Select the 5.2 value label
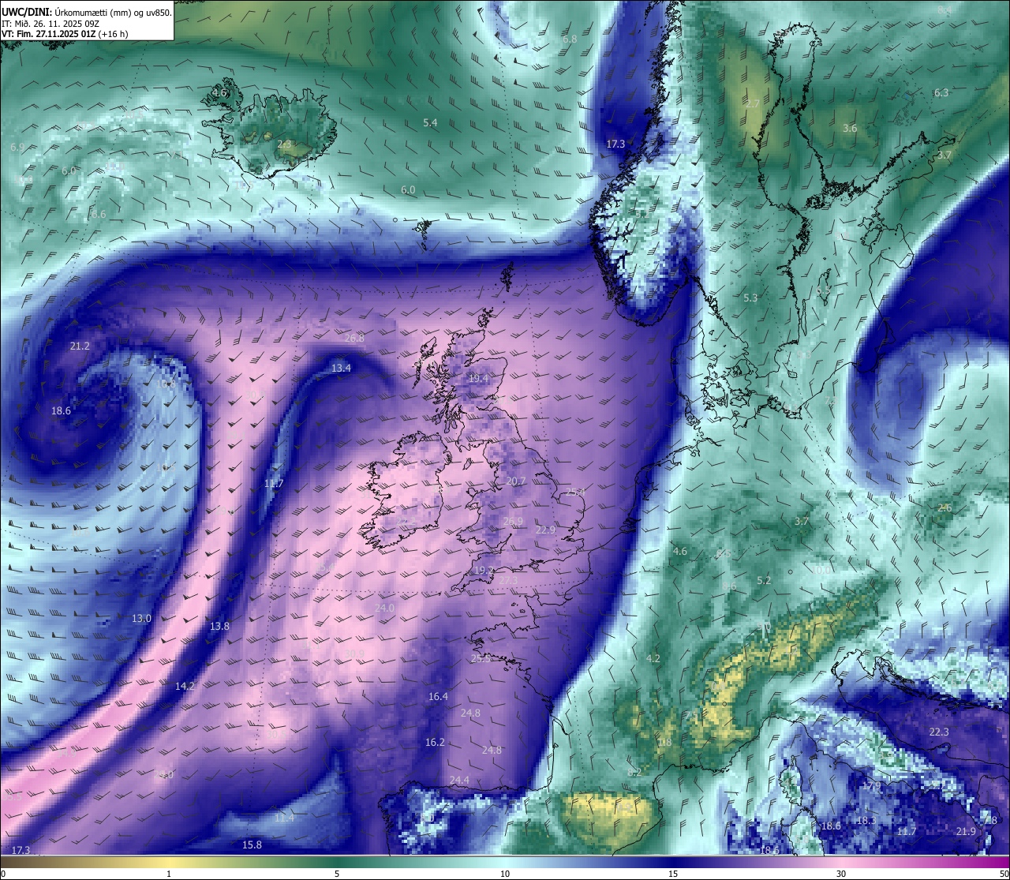This screenshot has height=880, width=1010. (764, 581)
